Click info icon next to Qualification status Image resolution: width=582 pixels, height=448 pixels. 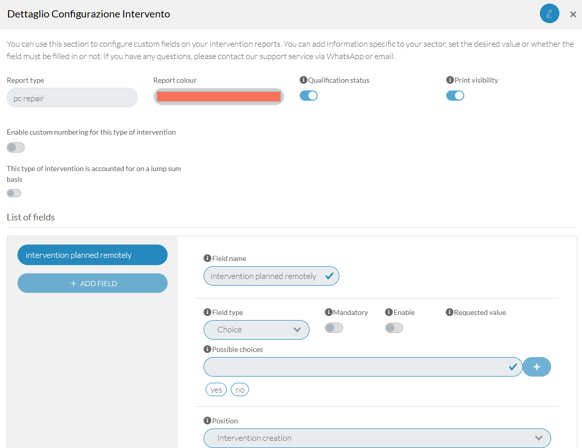coord(303,80)
